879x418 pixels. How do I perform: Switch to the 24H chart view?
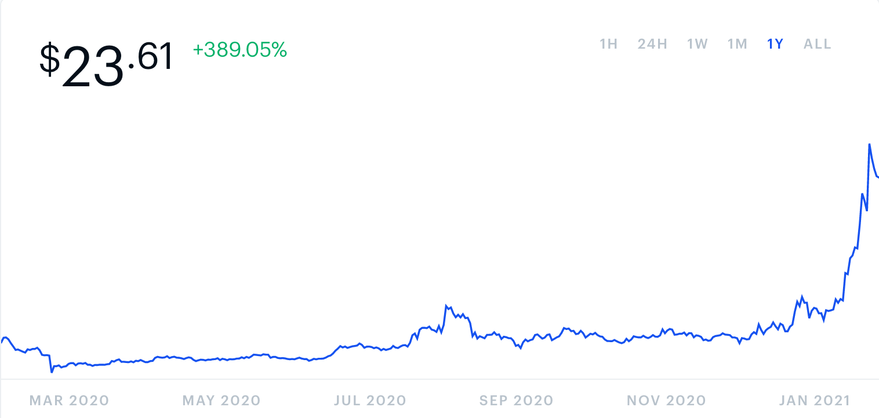652,43
